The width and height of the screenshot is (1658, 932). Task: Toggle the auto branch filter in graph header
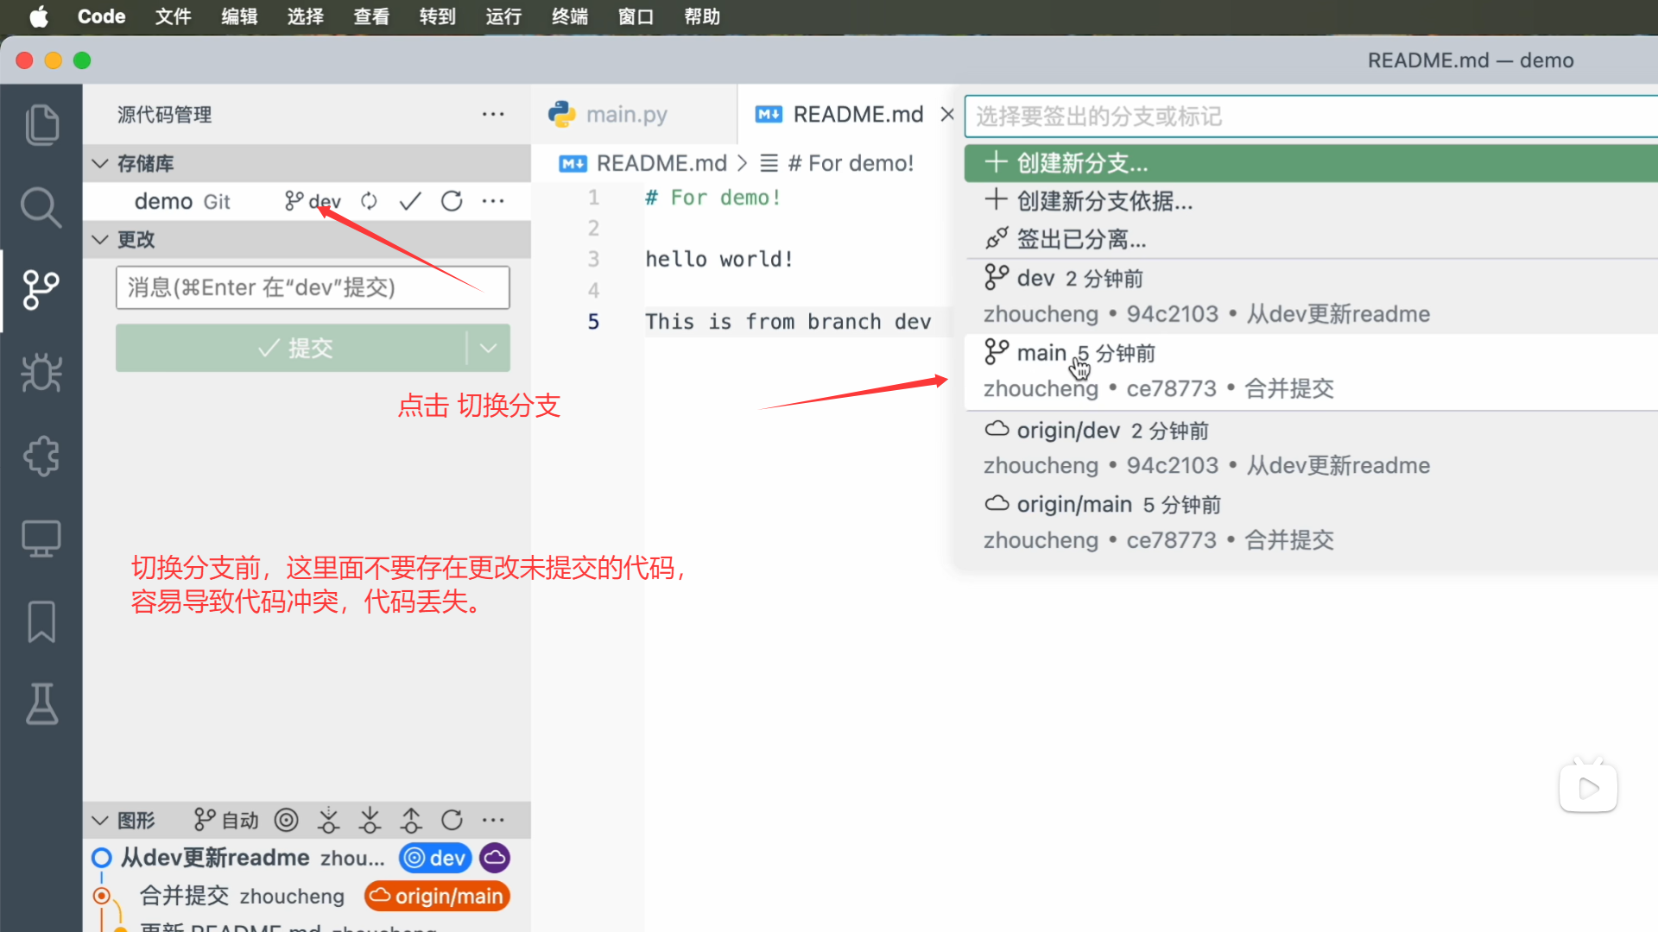coord(226,820)
